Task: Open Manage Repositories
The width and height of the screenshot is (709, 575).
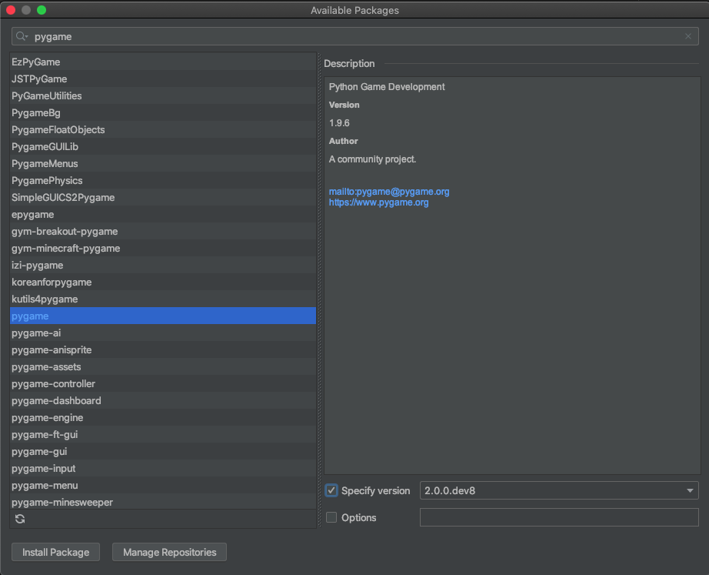Action: tap(169, 552)
